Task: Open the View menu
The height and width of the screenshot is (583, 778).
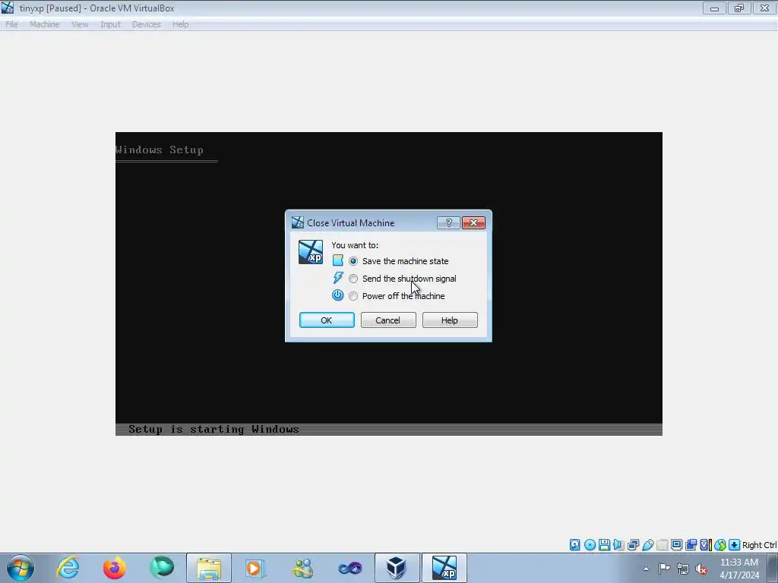Action: (80, 24)
